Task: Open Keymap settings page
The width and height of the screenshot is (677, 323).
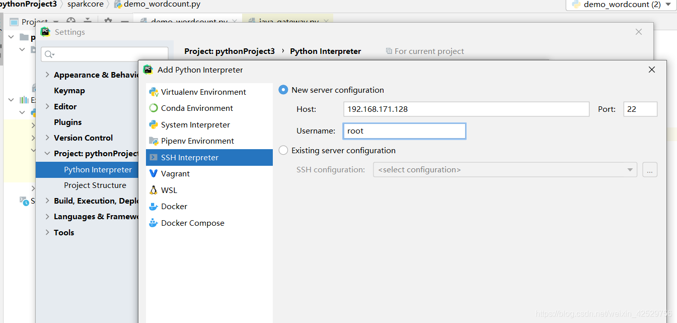Action: [x=69, y=91]
